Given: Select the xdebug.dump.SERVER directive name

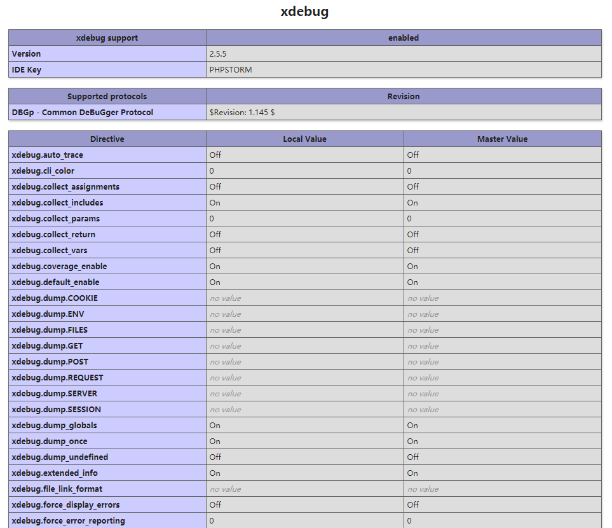Looking at the screenshot, I should coord(54,394).
